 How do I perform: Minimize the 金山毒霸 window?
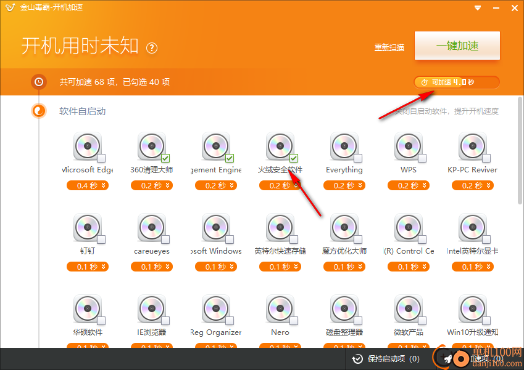point(496,7)
